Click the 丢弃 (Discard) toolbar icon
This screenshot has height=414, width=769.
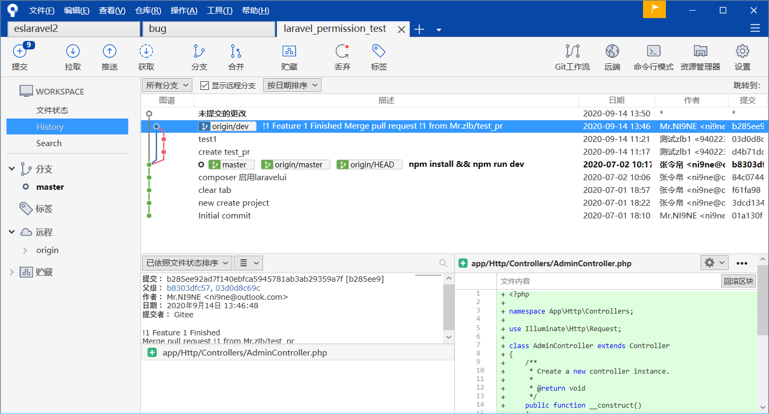342,52
